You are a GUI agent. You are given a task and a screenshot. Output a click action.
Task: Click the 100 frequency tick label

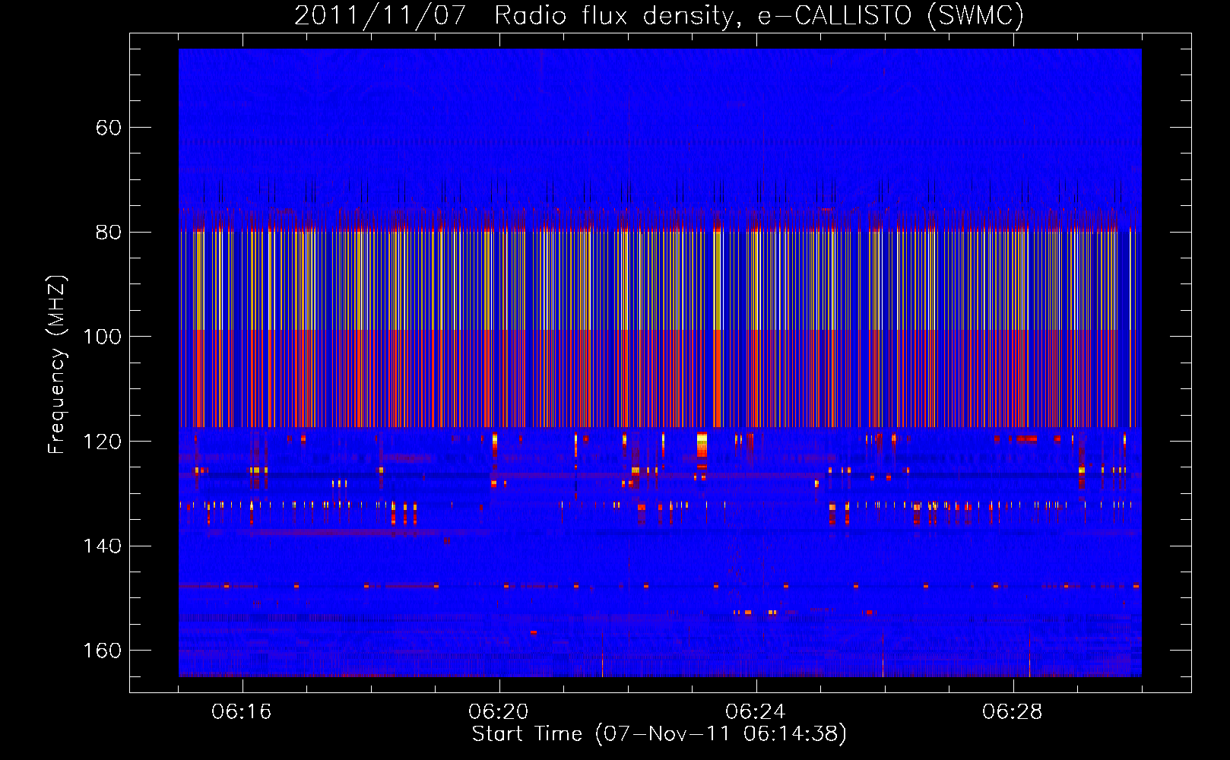click(x=102, y=337)
